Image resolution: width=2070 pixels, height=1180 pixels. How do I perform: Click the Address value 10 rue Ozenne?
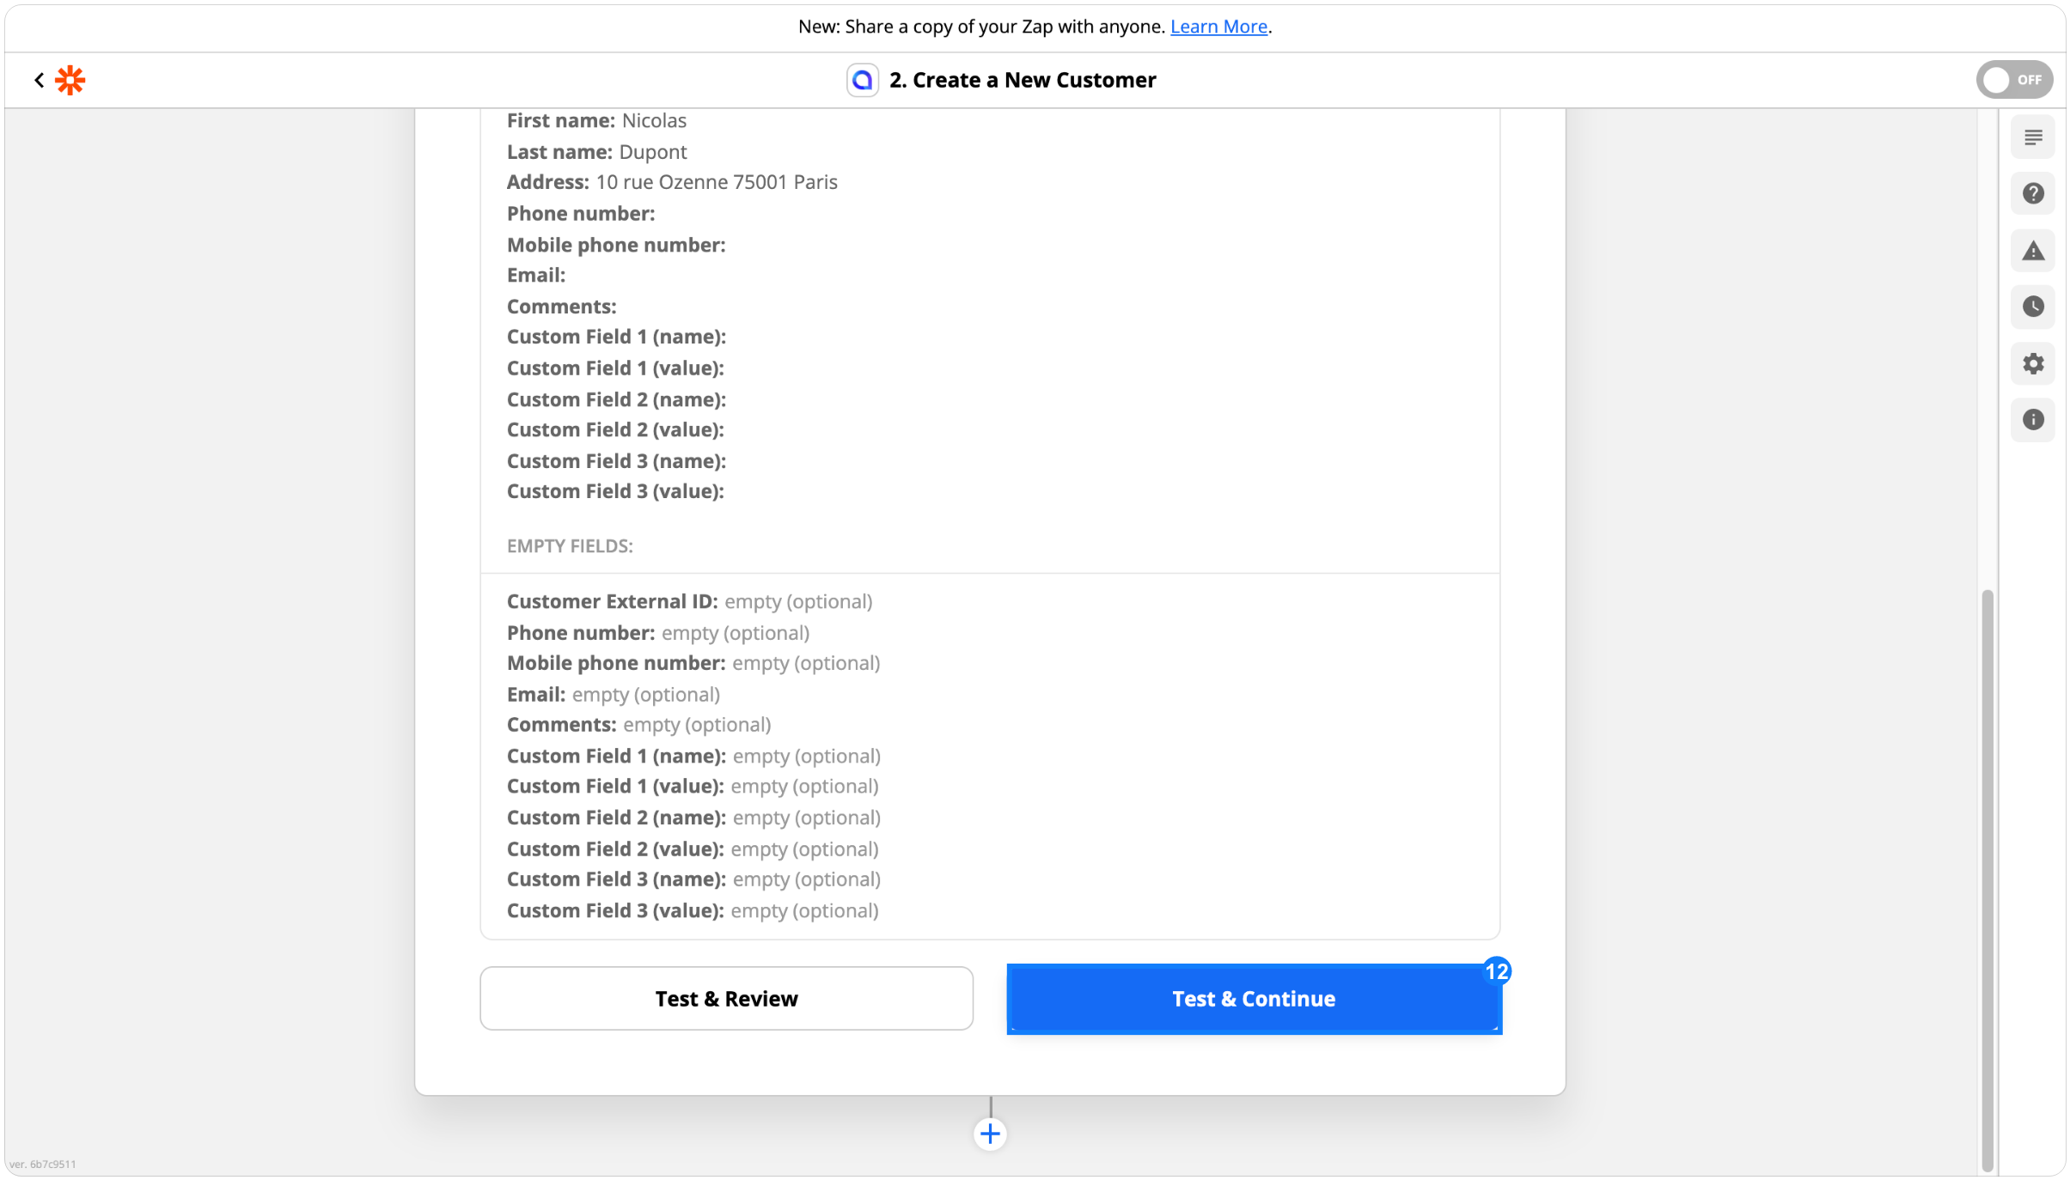717,182
